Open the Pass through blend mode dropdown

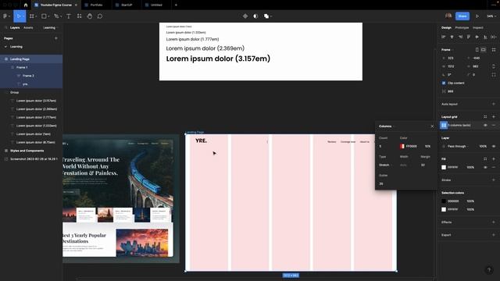[x=458, y=146]
